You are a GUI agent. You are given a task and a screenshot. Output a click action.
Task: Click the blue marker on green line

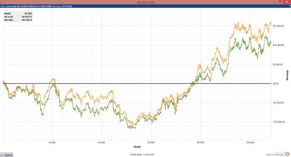89,107
